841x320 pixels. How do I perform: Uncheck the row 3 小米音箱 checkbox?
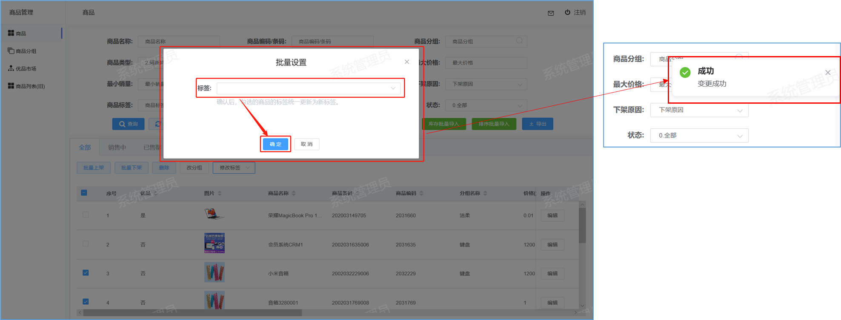click(86, 273)
